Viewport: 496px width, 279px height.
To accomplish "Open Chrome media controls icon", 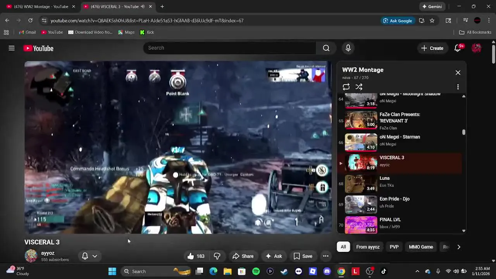I will [x=466, y=21].
